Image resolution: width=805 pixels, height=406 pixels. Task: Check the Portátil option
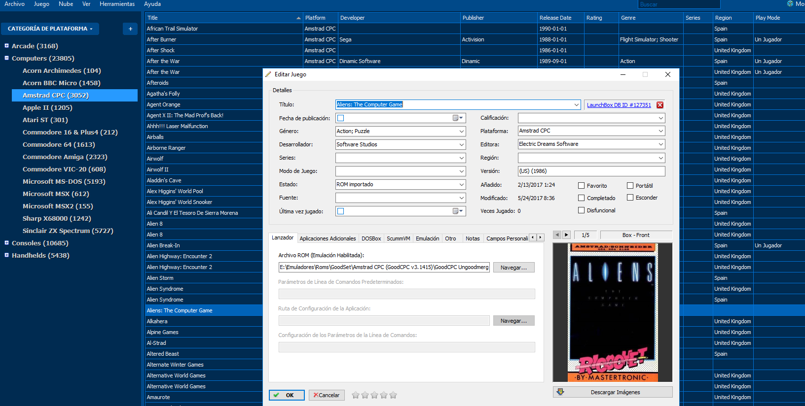(x=630, y=186)
